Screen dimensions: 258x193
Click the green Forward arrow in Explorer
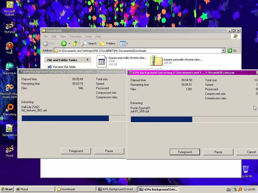tap(64, 43)
